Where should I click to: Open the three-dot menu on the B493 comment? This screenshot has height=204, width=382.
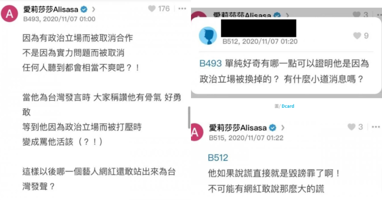(x=182, y=9)
